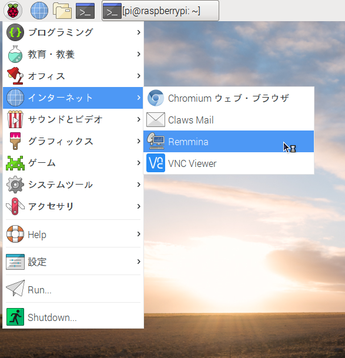Open the アクセサリ menu category
Screen dimensions: 345x358
tap(73, 206)
